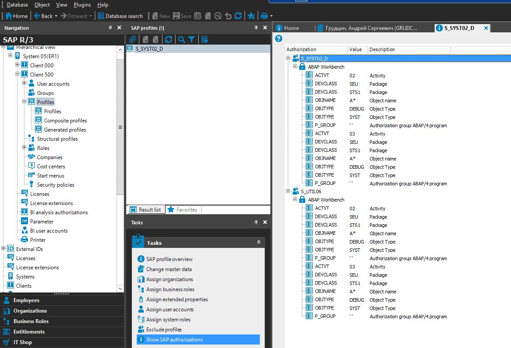Toggle pin on the SAP profiles panel
The image size is (511, 348).
[256, 28]
